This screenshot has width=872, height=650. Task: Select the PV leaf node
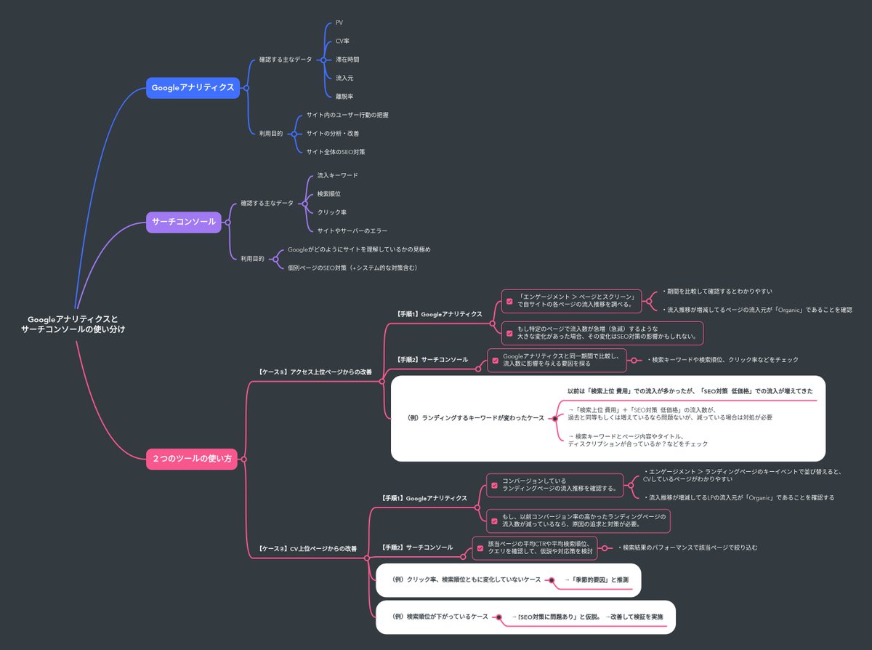(x=339, y=23)
